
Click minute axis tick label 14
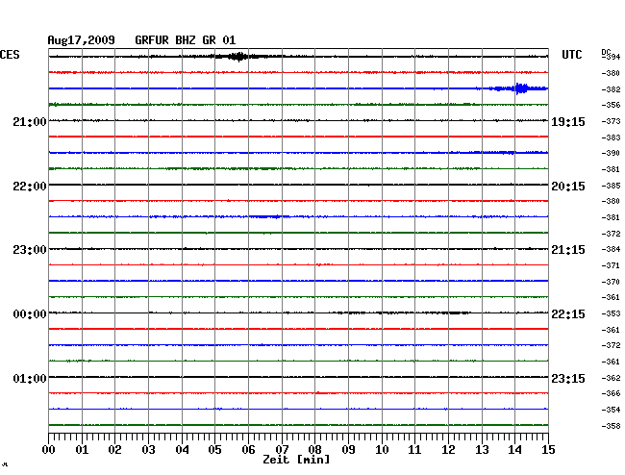(x=514, y=450)
